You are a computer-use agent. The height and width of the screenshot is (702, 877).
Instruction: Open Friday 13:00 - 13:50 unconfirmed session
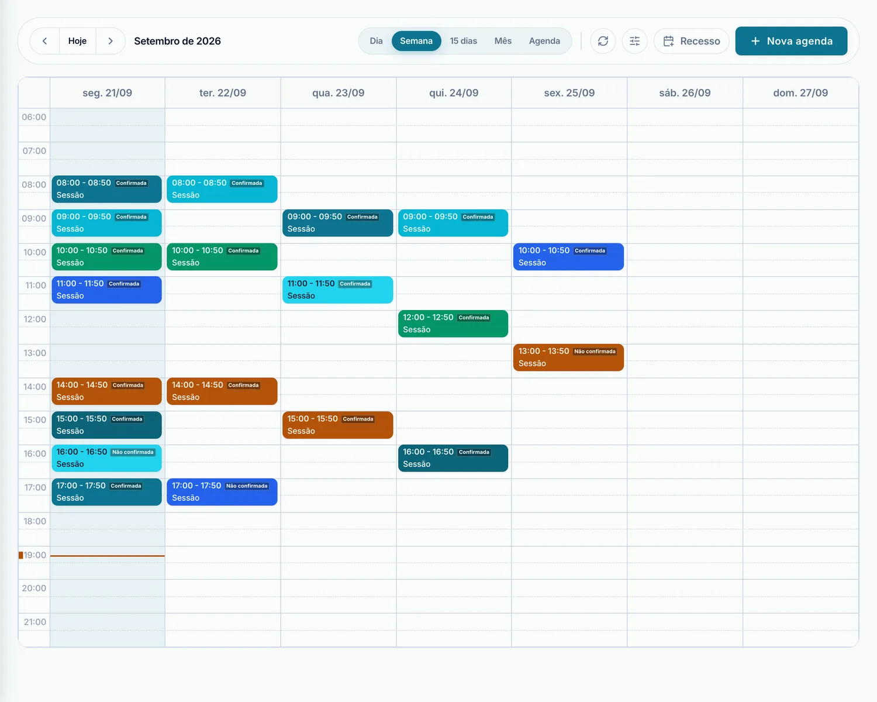[x=569, y=357]
